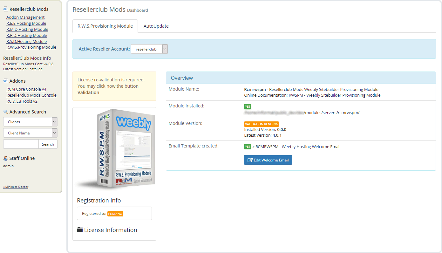
Task: Click the Edit Welcome Email button
Action: click(x=268, y=160)
